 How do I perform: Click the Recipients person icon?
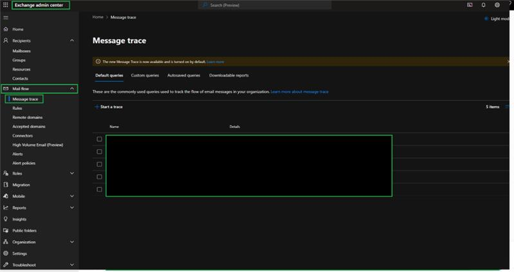click(x=6, y=41)
